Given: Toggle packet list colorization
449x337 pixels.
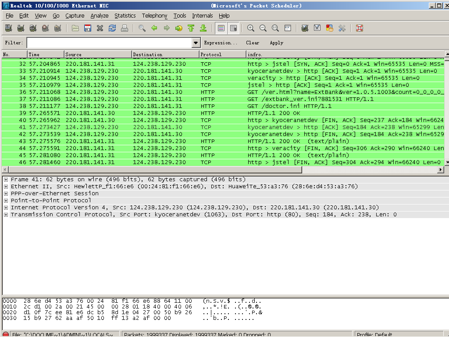Looking at the screenshot, I should (221, 28).
